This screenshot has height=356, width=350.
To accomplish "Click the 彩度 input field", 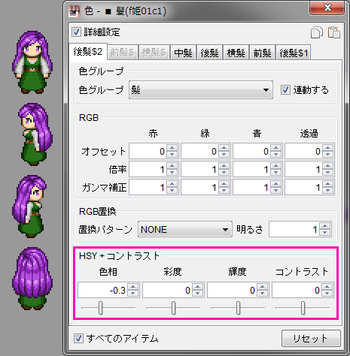I will pyautogui.click(x=167, y=290).
